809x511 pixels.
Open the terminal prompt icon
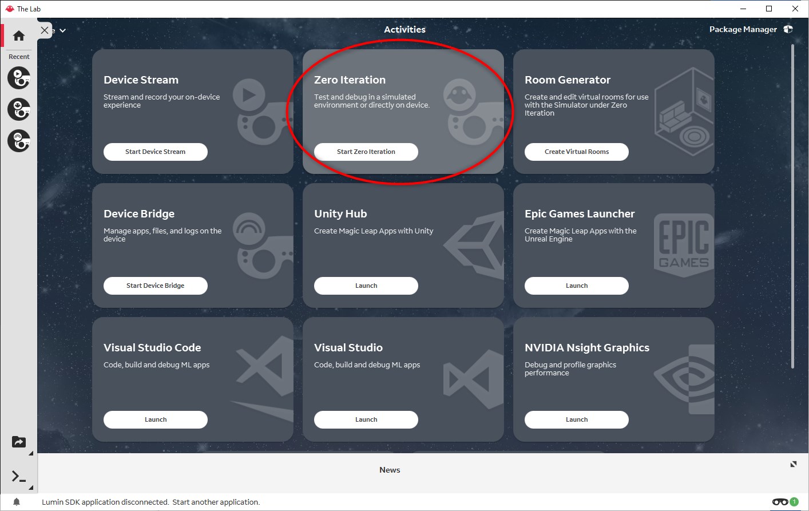click(19, 476)
